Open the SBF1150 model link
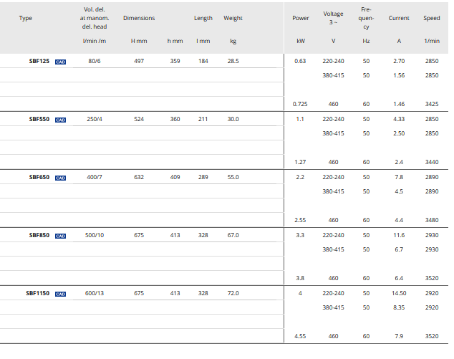This screenshot has height=359, width=454. (x=37, y=294)
